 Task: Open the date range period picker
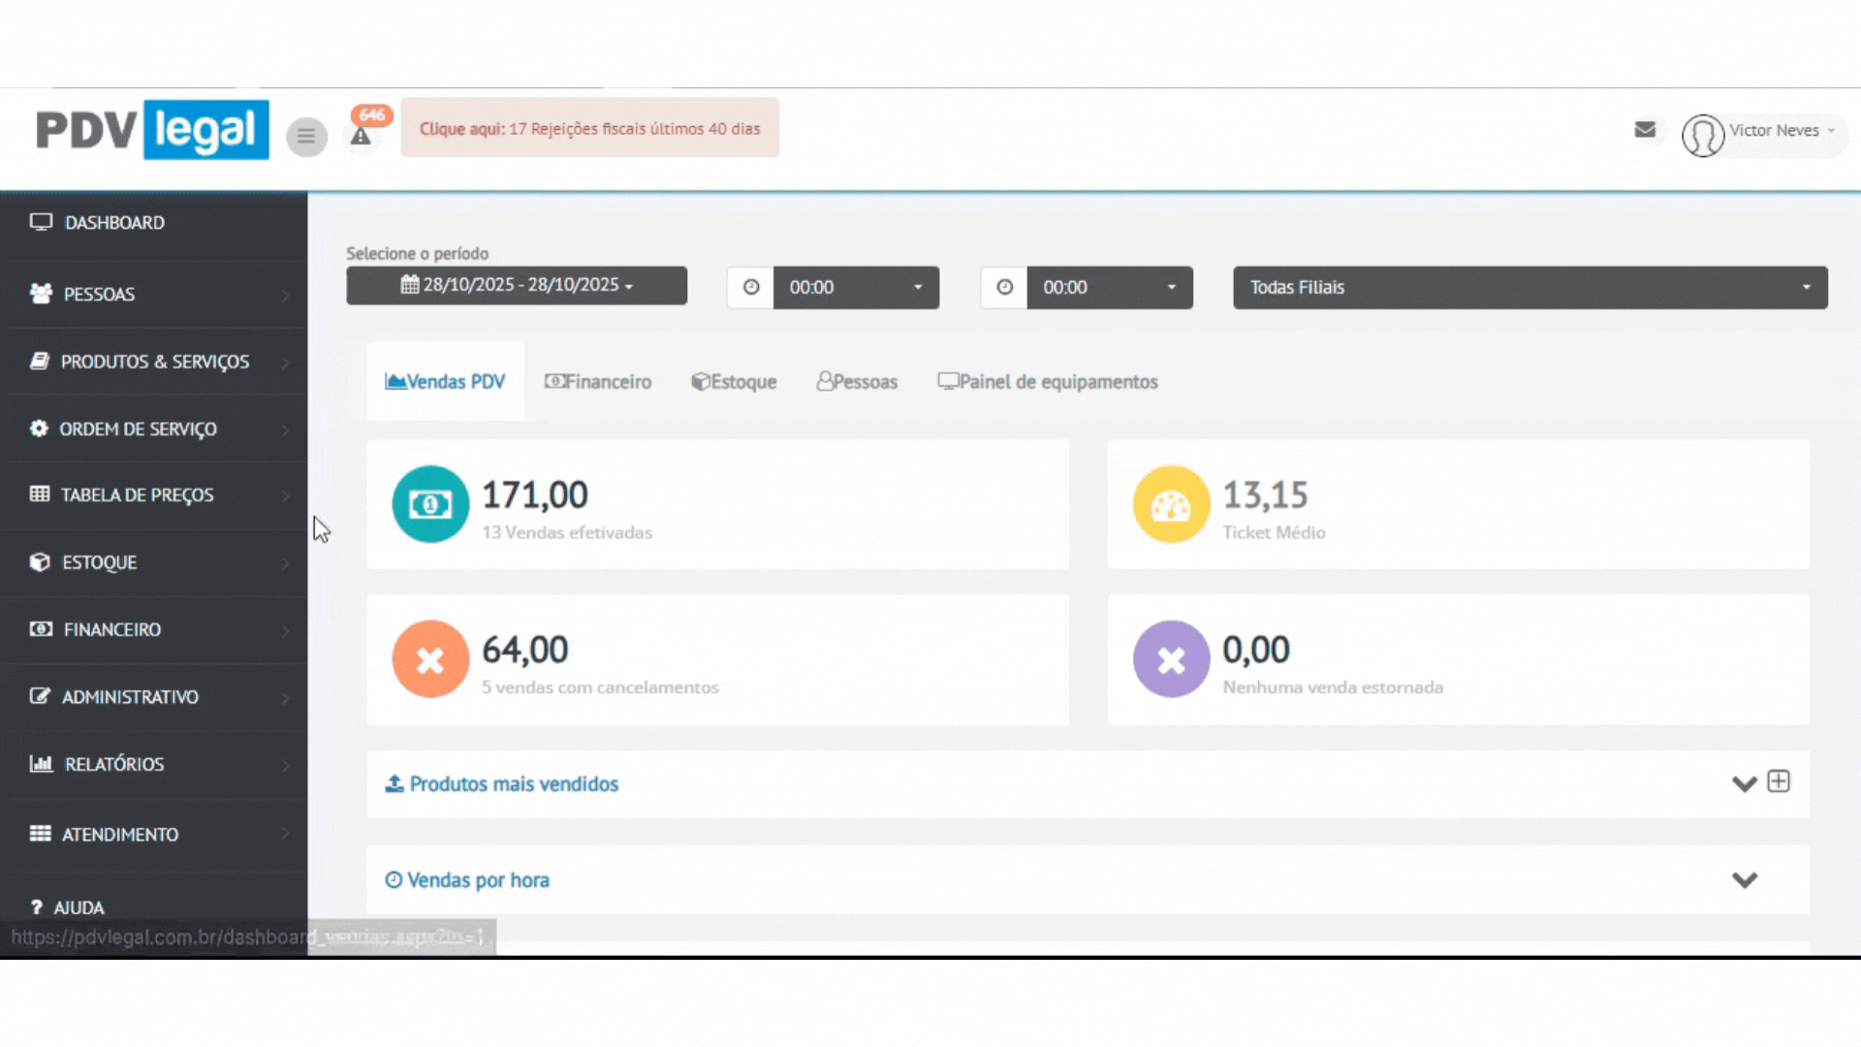[517, 286]
